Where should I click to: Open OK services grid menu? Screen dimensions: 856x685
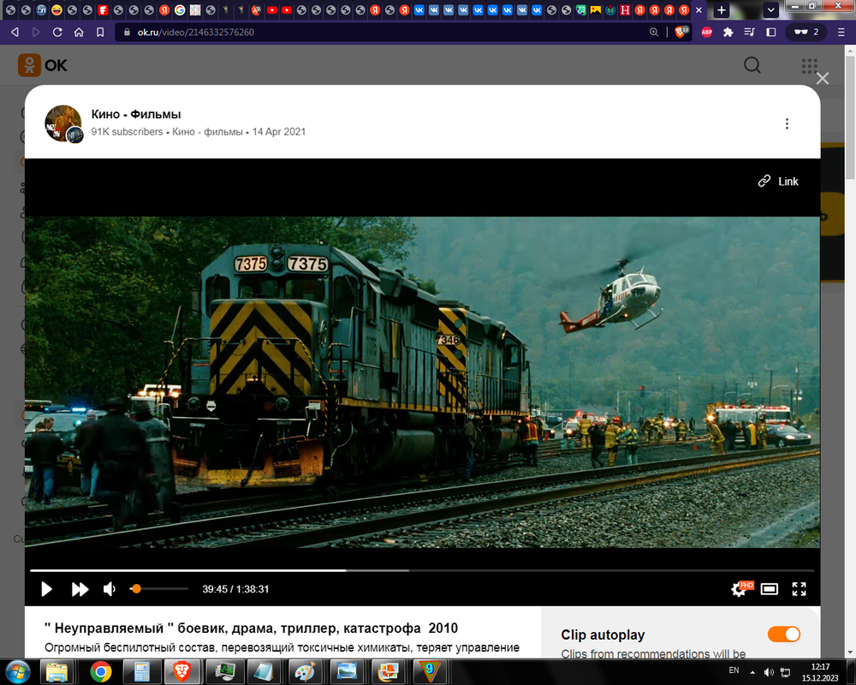tap(809, 66)
